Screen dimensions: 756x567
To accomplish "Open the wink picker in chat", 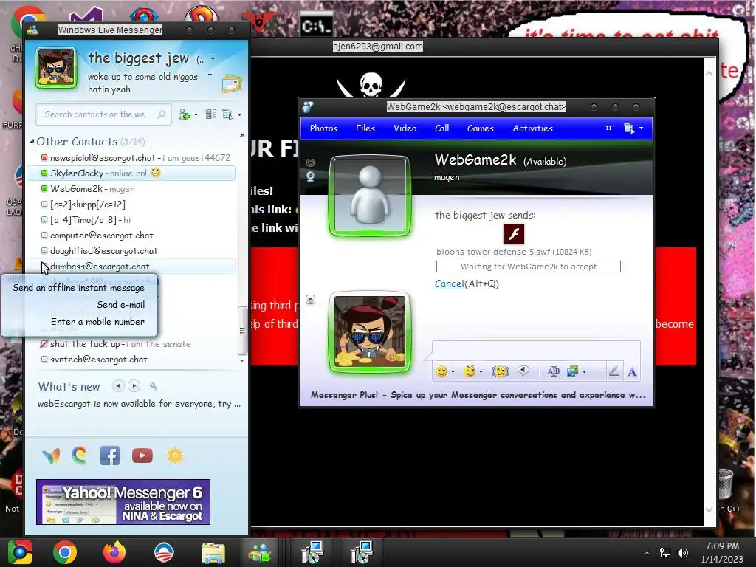I will pos(470,371).
